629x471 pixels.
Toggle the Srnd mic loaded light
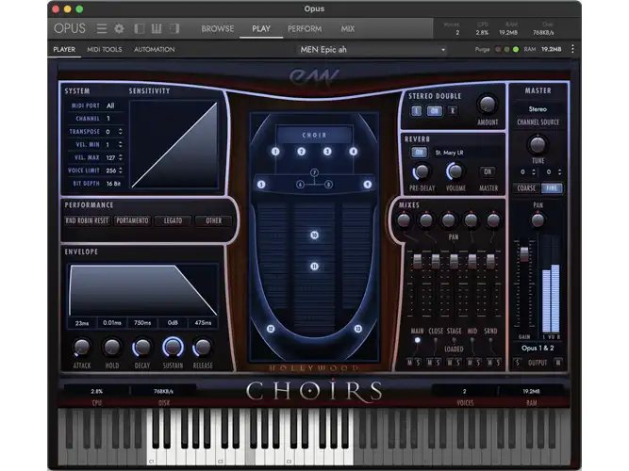(490, 340)
